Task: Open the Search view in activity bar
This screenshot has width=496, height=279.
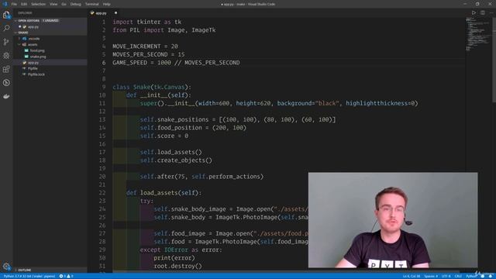Action: [x=6, y=28]
